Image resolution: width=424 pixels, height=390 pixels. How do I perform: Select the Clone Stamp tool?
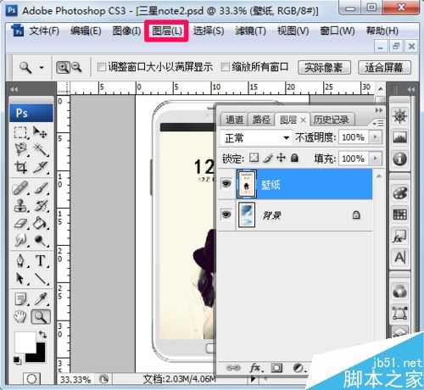click(20, 205)
